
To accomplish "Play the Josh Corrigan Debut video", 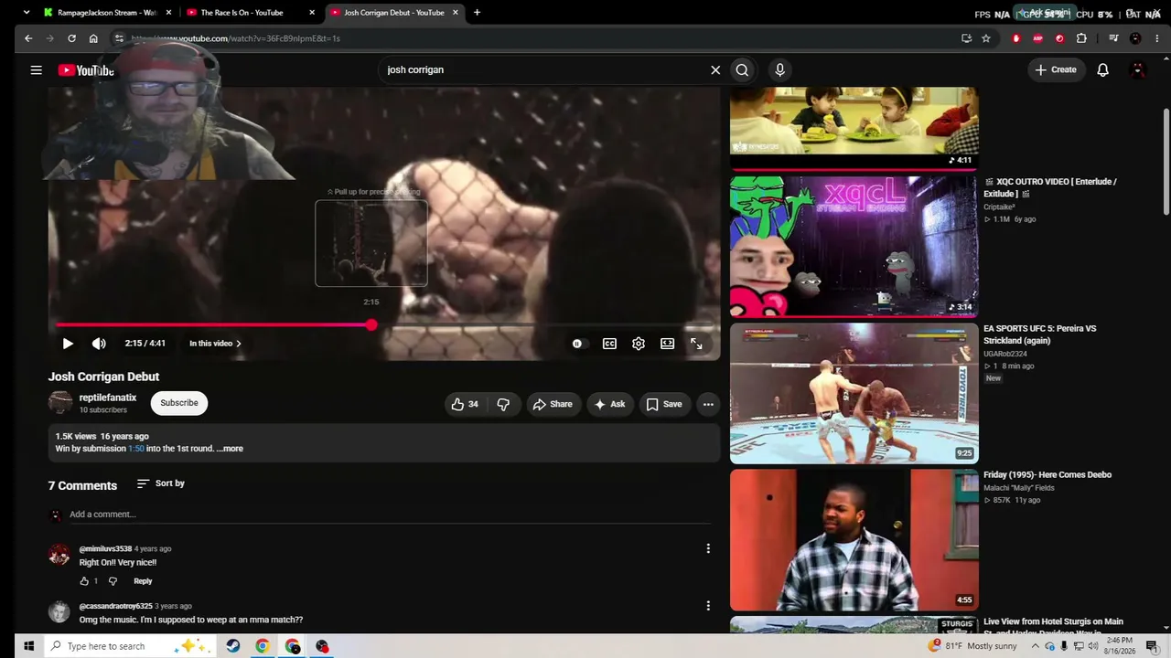I will point(68,344).
